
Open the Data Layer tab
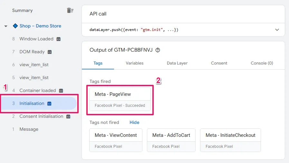[177, 63]
